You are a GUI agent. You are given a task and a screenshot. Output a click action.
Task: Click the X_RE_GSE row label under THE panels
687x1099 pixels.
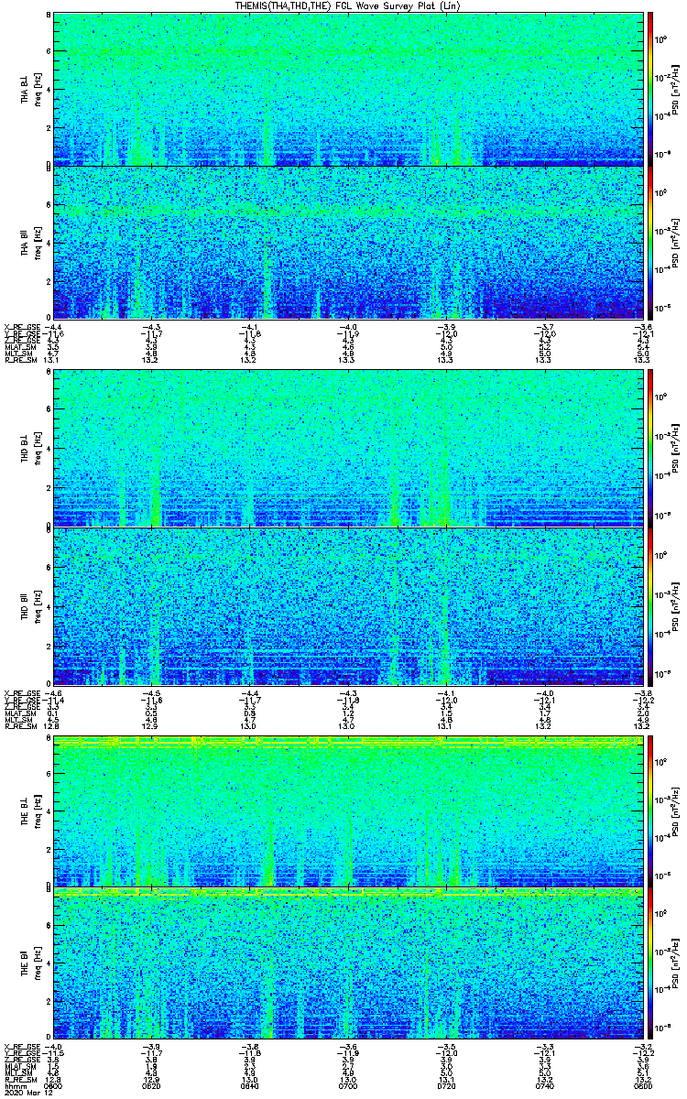coord(20,1046)
